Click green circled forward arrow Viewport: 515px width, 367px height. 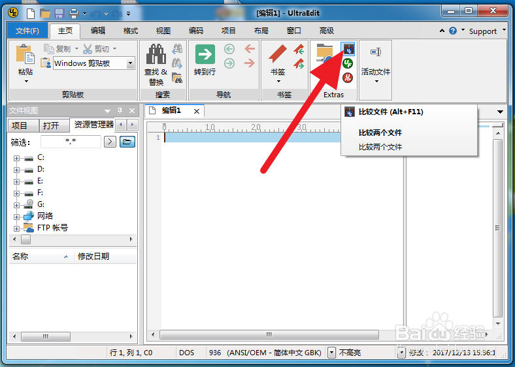point(229,63)
